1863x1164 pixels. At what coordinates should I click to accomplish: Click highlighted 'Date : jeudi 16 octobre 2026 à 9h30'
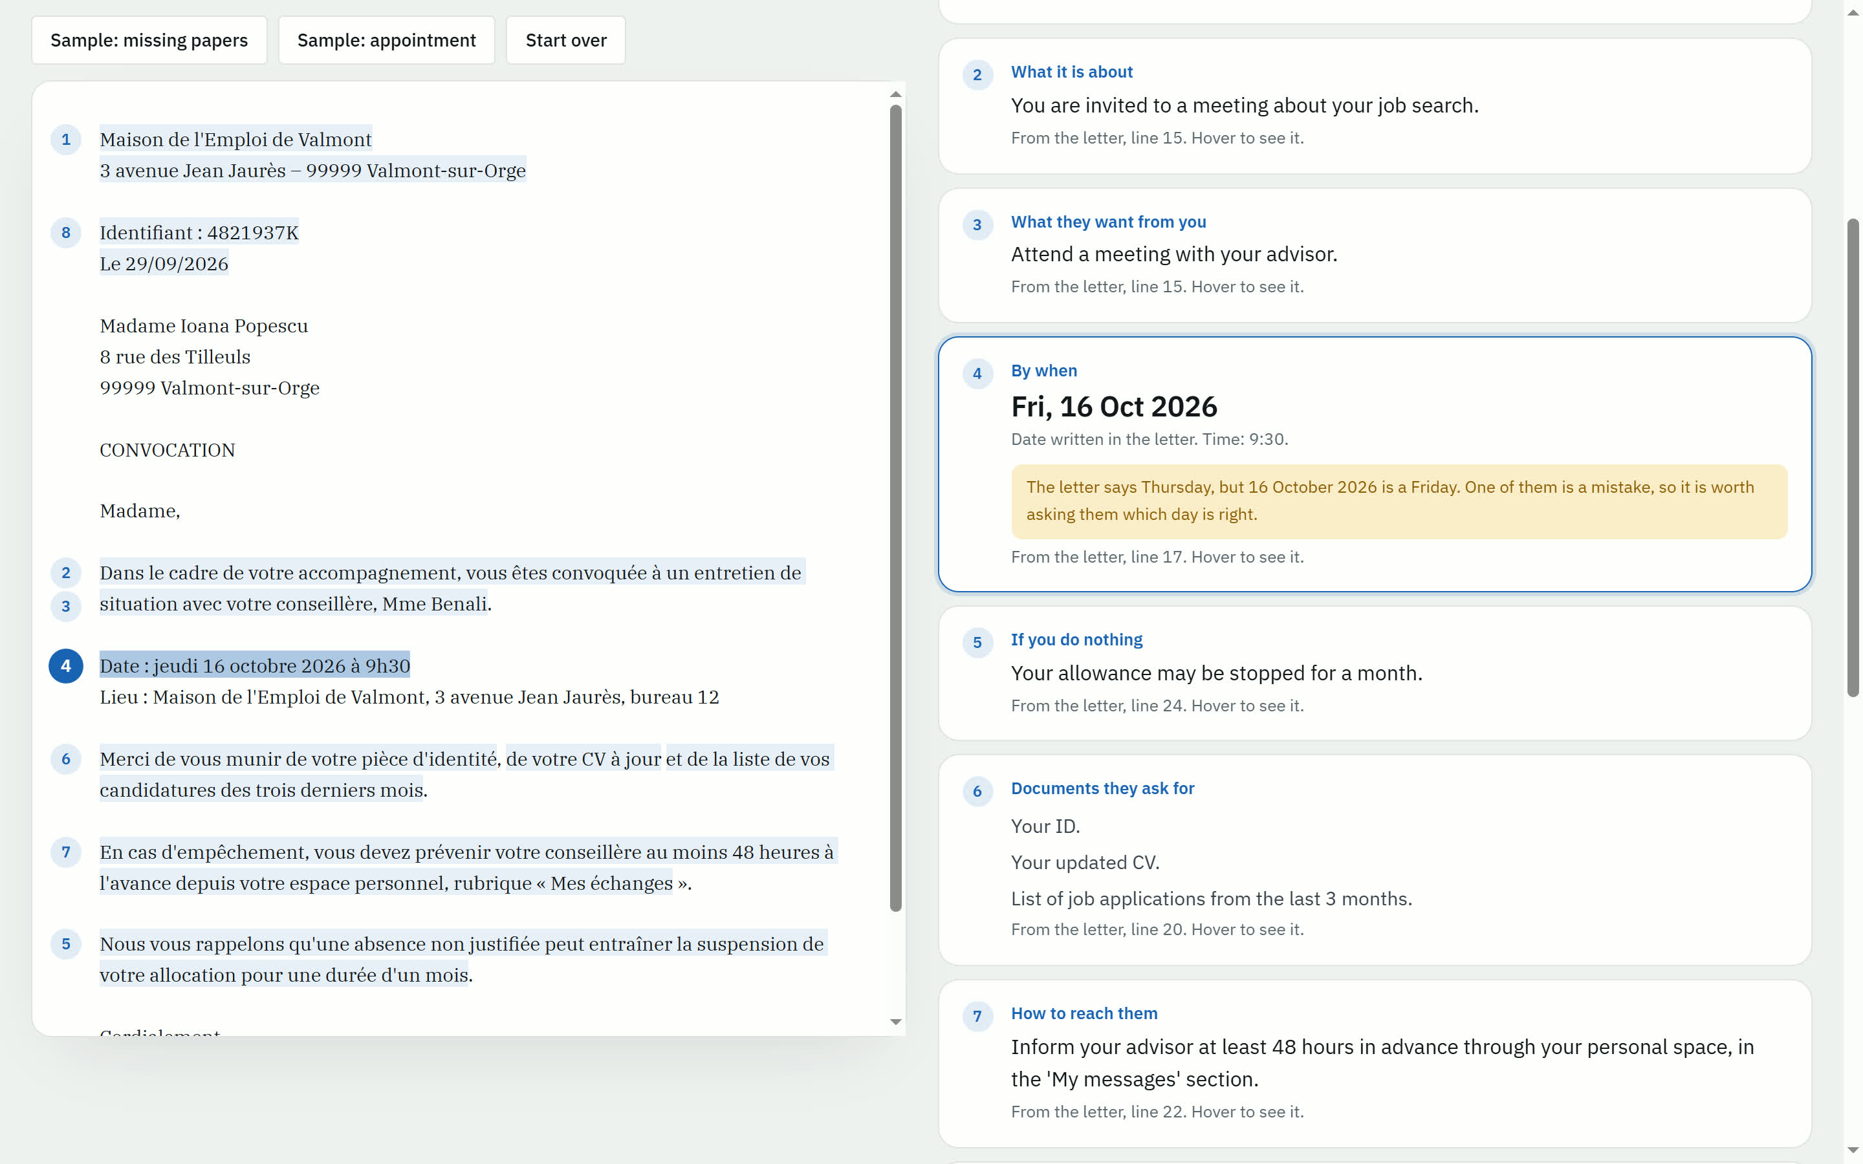pos(255,666)
